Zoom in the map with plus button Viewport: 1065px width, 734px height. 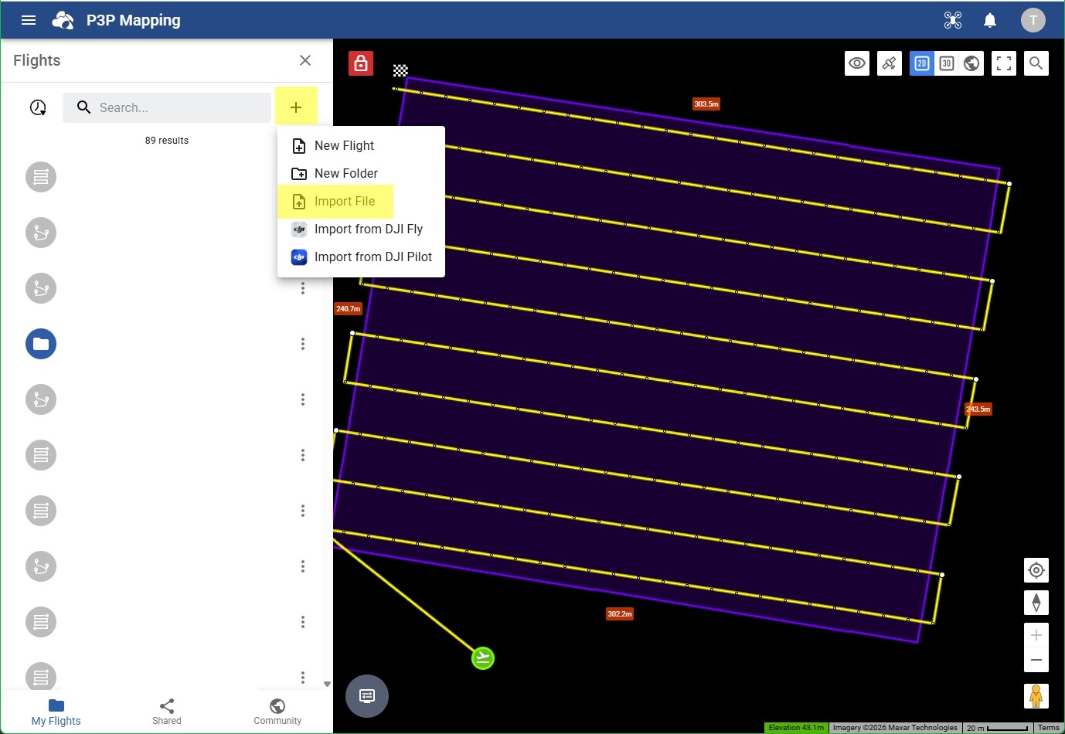pos(1036,635)
